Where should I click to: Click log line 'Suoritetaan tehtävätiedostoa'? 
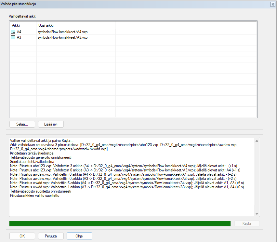(32, 162)
